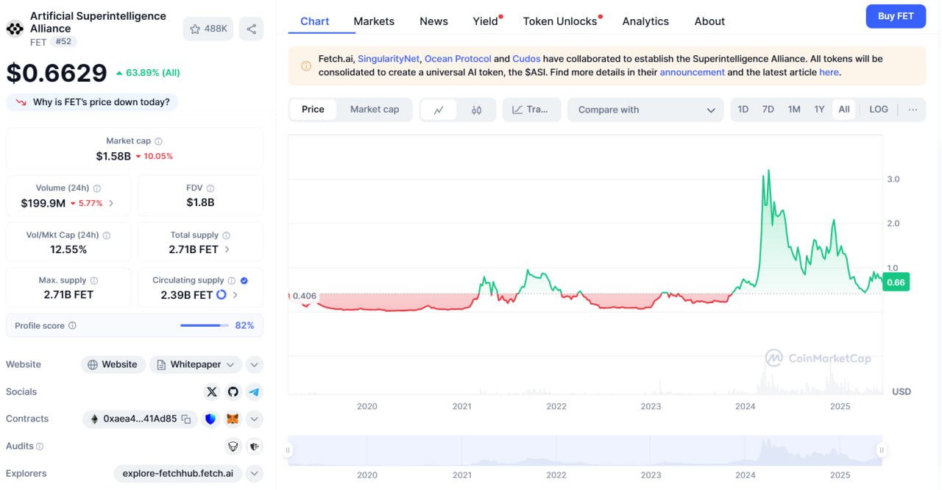Click the info icon next to Total supply

(227, 235)
